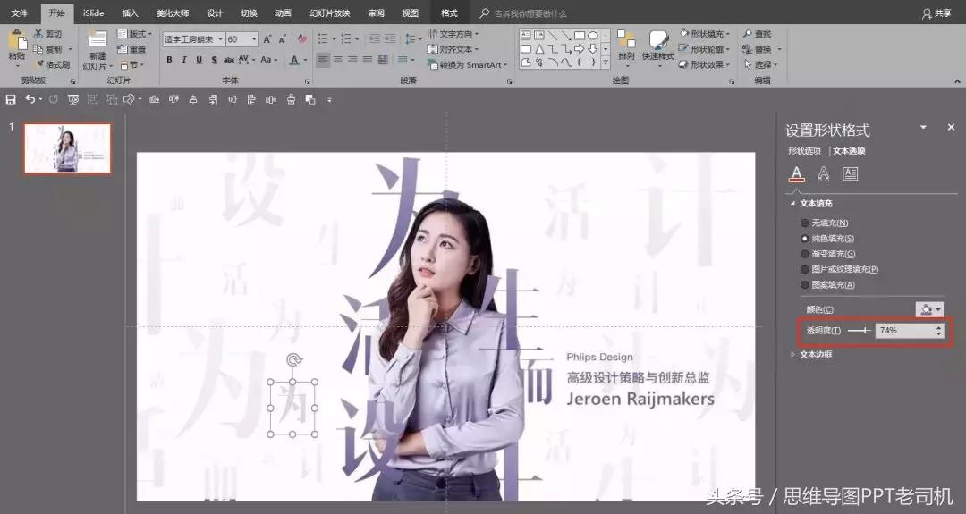The width and height of the screenshot is (966, 514).
Task: Switch to the iSlide ribbon tab
Action: pos(94,13)
